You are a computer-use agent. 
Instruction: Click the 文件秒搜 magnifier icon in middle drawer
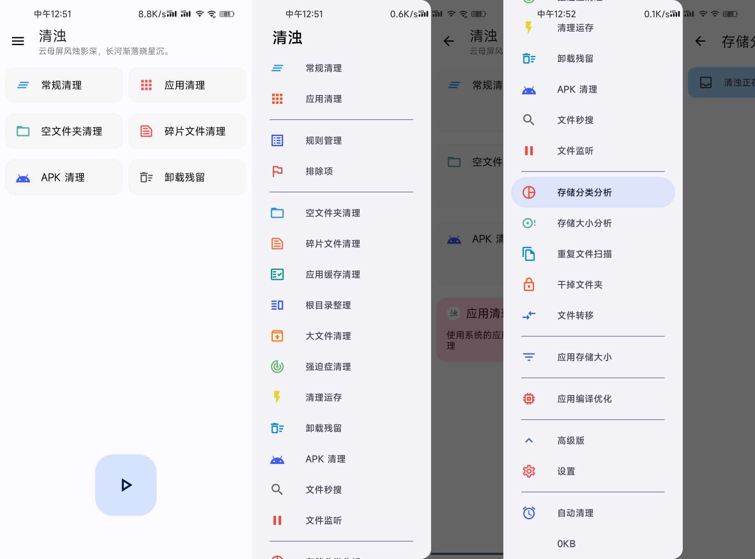coord(277,490)
